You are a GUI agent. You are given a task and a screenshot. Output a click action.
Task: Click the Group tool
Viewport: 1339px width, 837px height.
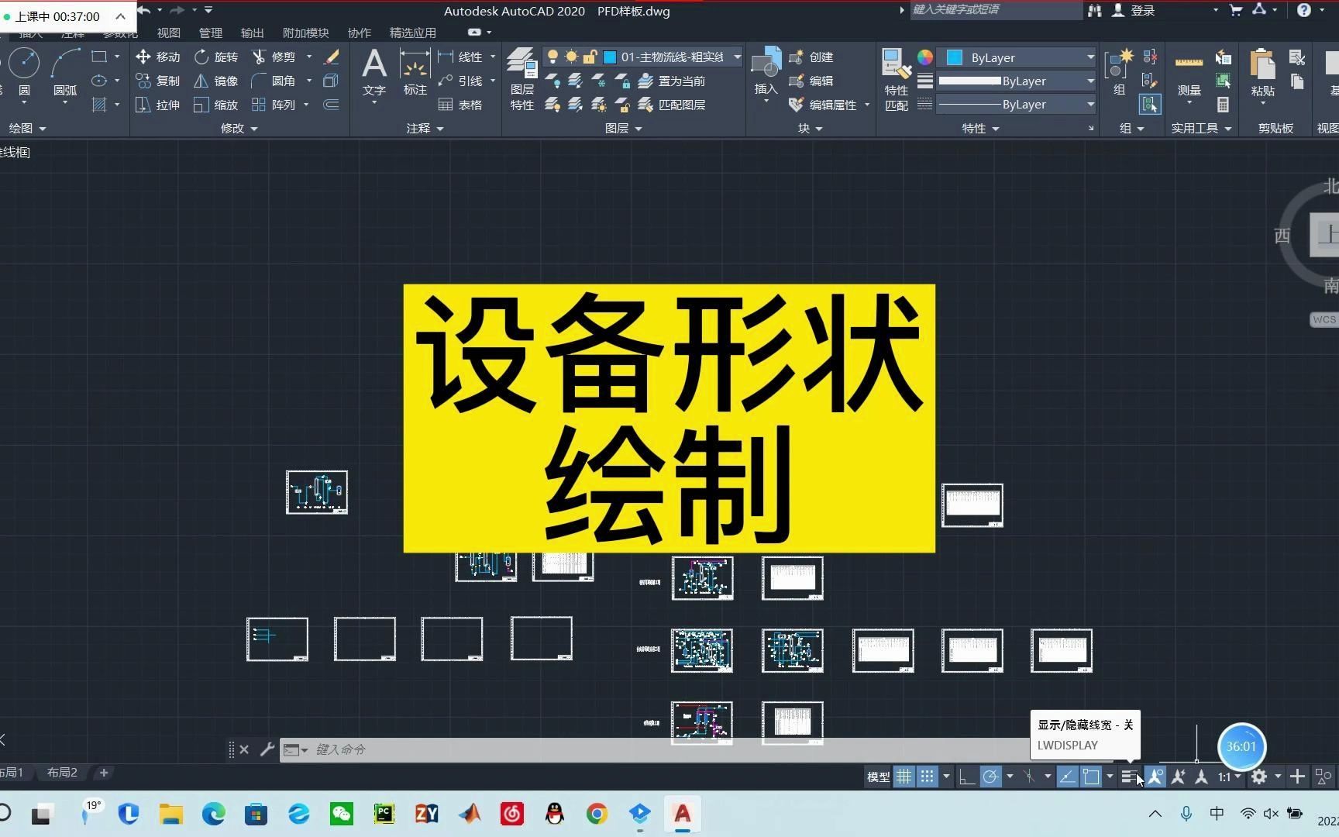1119,71
